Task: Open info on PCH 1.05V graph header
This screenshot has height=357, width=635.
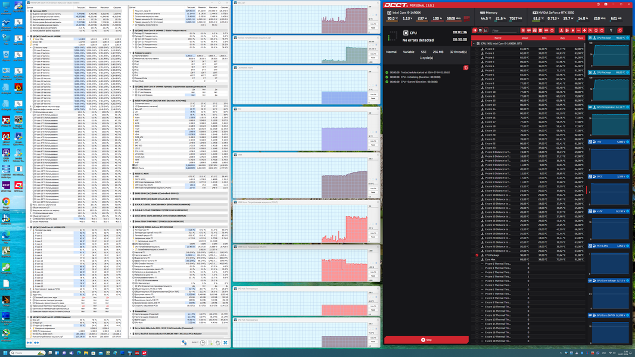Action: [628, 246]
